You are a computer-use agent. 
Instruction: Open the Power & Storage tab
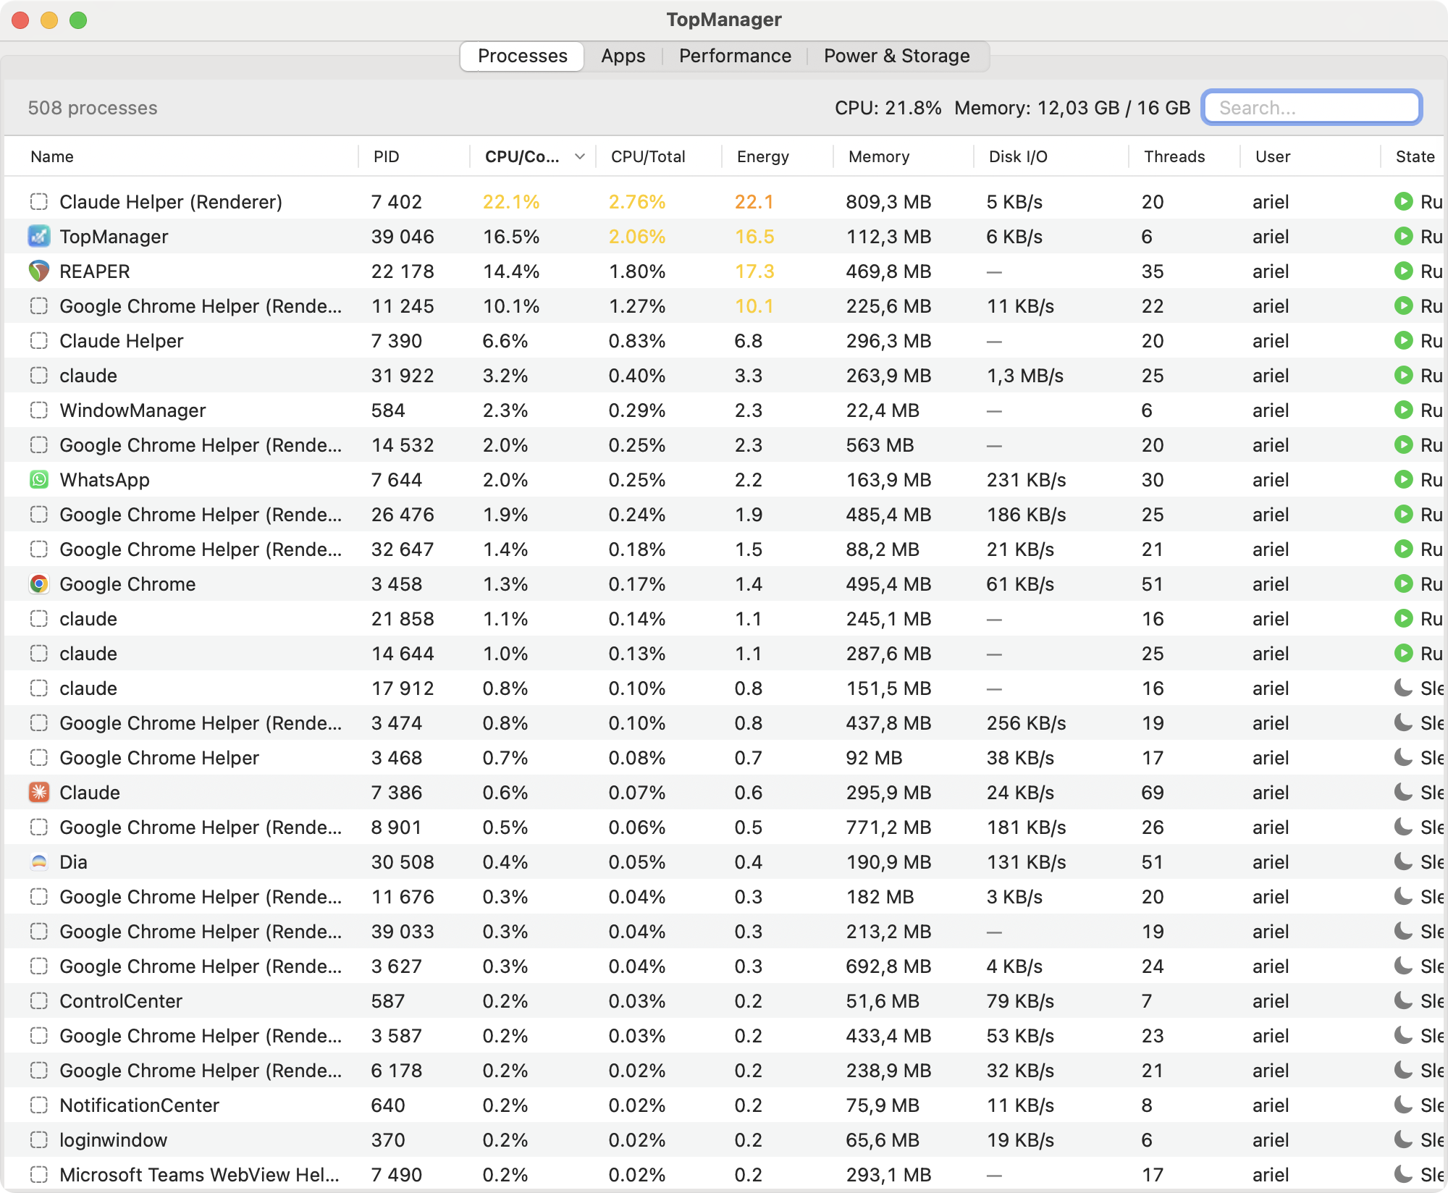pyautogui.click(x=897, y=56)
